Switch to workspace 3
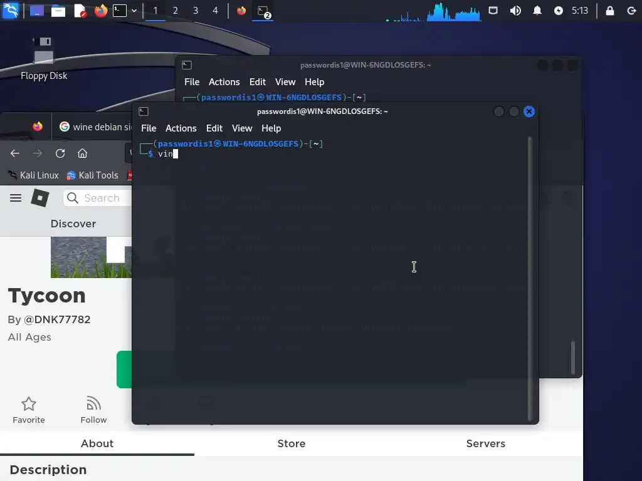The height and width of the screenshot is (481, 642). tap(196, 11)
